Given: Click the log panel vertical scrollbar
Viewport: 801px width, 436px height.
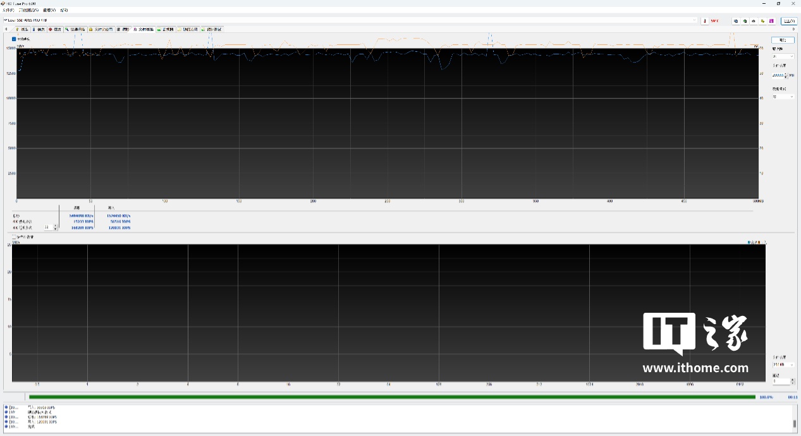Looking at the screenshot, I should [x=794, y=417].
